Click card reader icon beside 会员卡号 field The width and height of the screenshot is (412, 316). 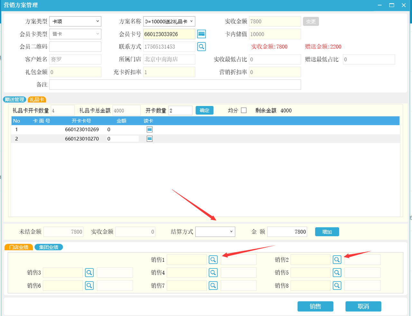201,34
